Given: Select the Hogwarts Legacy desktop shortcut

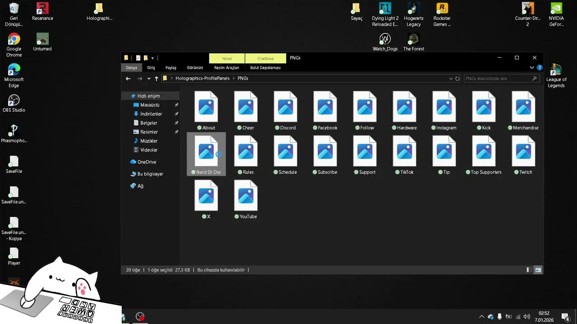Looking at the screenshot, I should 413,15.
